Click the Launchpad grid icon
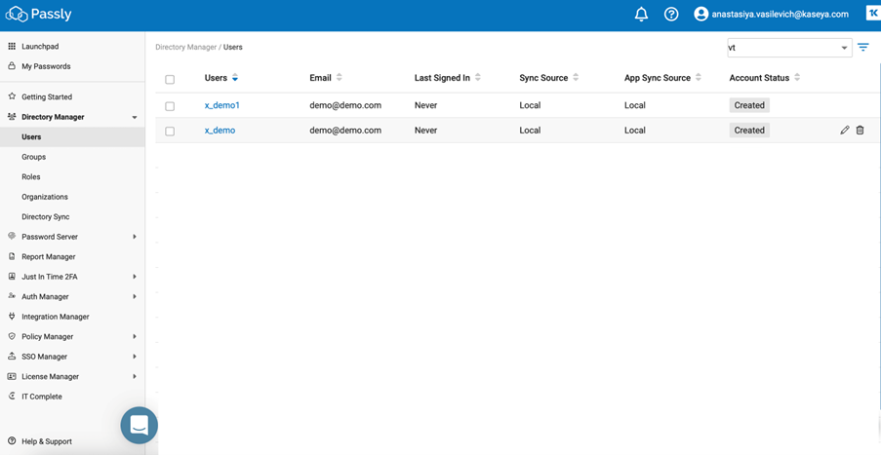 (12, 46)
